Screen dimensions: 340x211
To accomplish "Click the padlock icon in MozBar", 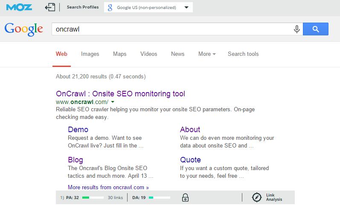I will (x=185, y=197).
